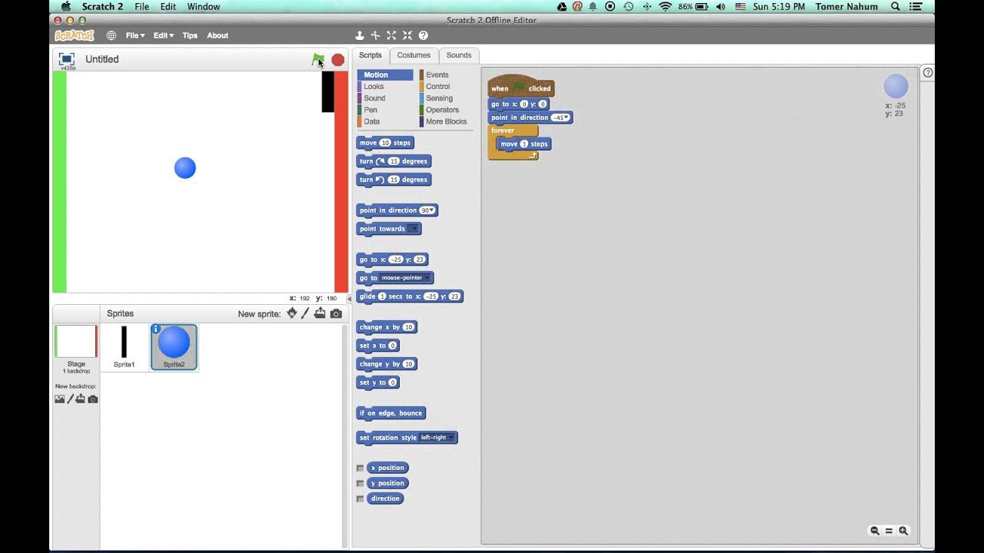
Task: Select the Shrink sprite tool
Action: [407, 35]
